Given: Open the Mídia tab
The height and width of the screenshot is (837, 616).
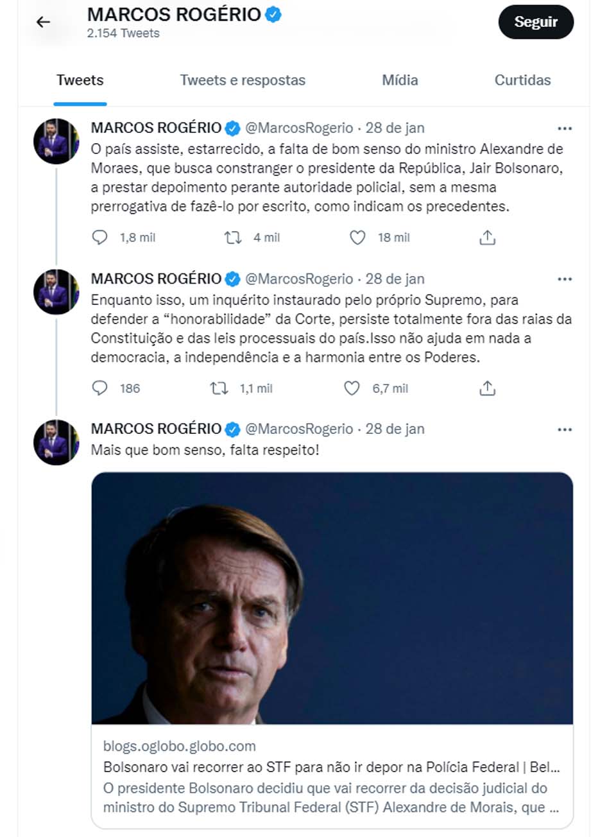Looking at the screenshot, I should [400, 80].
